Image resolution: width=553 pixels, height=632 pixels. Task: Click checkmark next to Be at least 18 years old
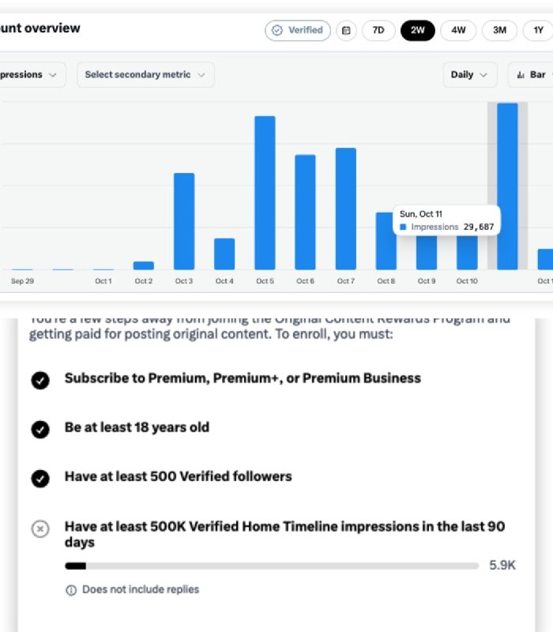tap(40, 429)
